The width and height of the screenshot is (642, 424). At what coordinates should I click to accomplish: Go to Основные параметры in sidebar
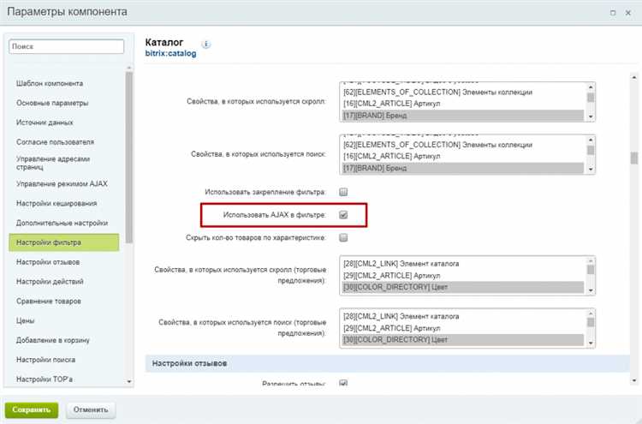pos(52,103)
